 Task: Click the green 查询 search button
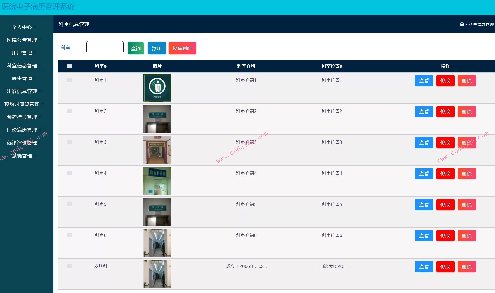click(136, 48)
